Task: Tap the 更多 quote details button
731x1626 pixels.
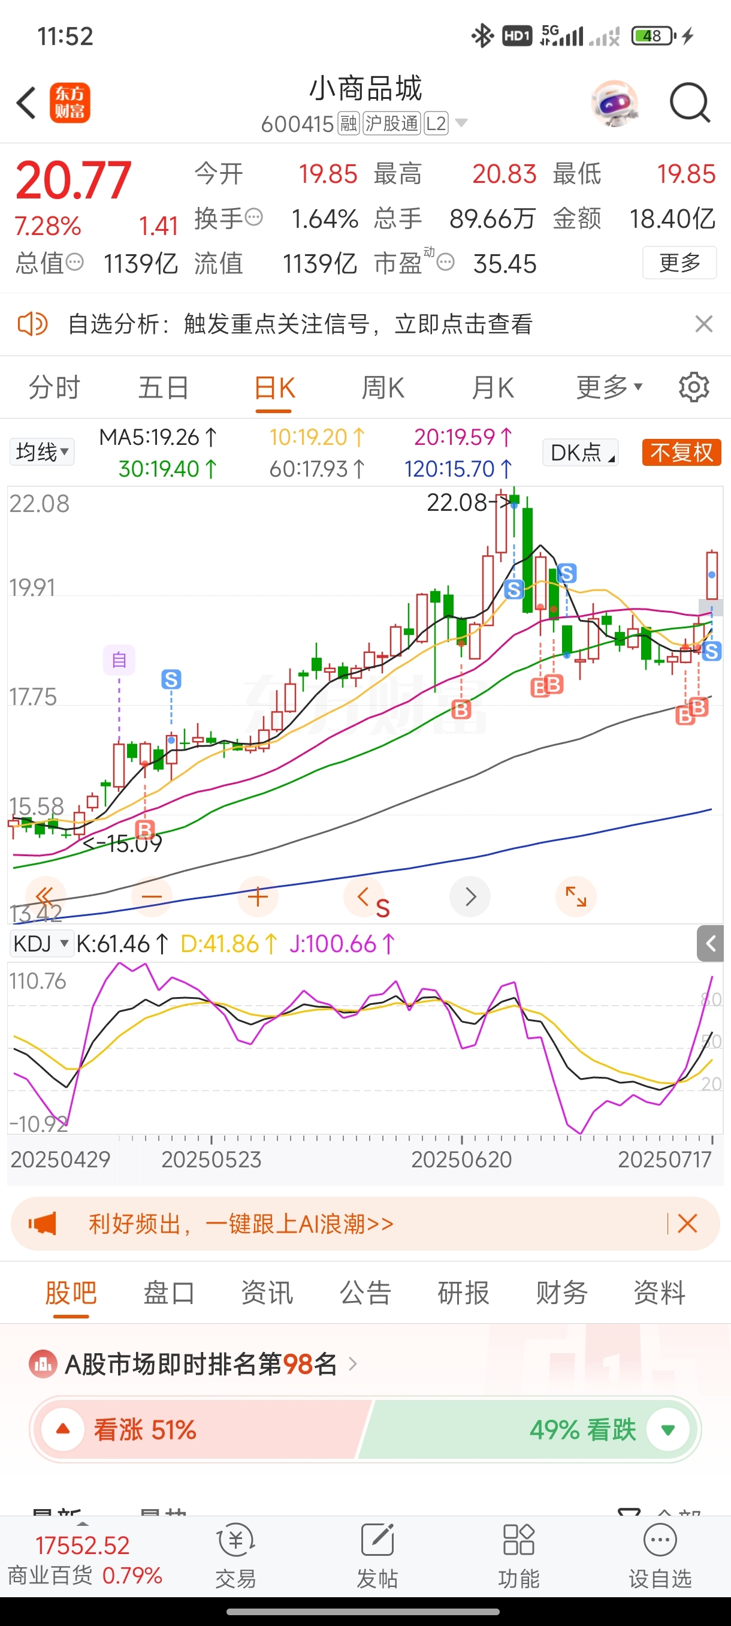Action: click(679, 262)
